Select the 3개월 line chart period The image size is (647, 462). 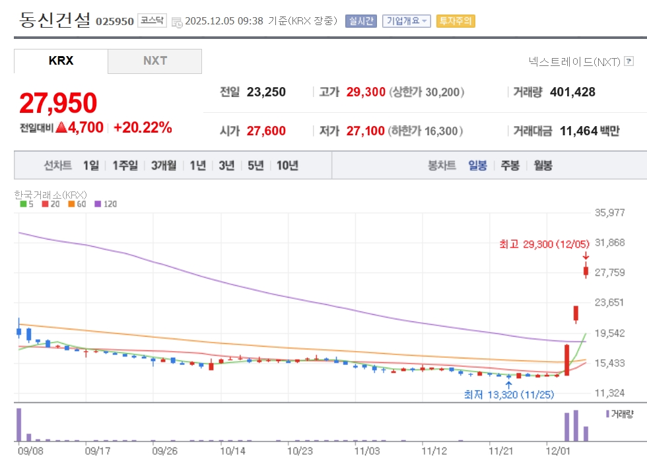pos(164,166)
